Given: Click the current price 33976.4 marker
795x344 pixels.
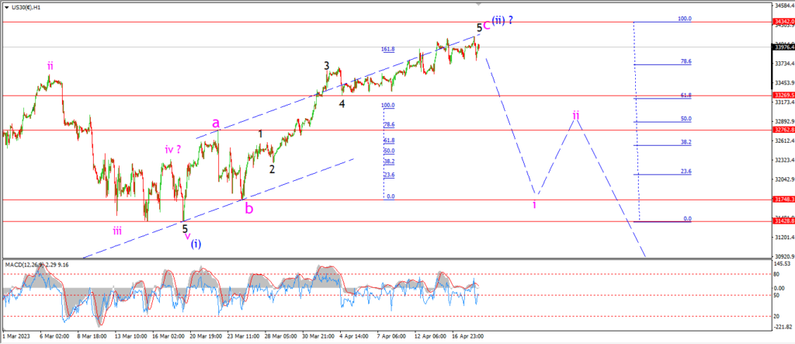Looking at the screenshot, I should [783, 47].
